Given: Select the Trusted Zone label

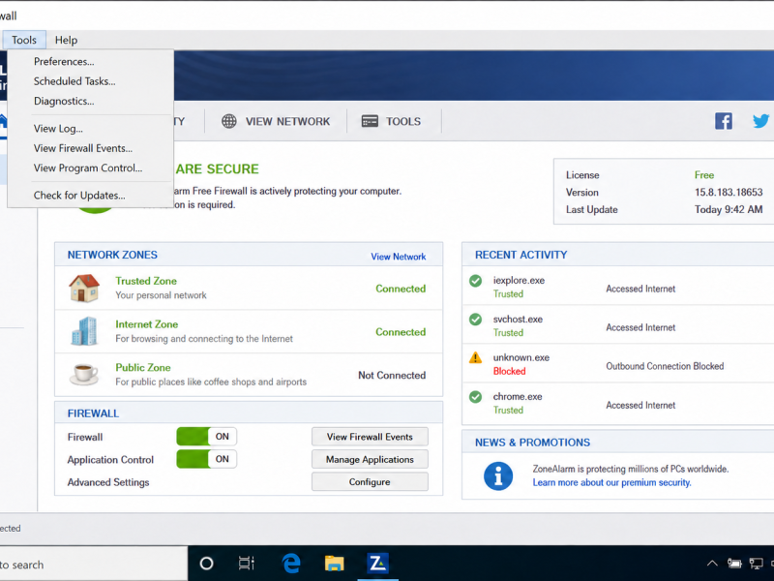Looking at the screenshot, I should 146,281.
